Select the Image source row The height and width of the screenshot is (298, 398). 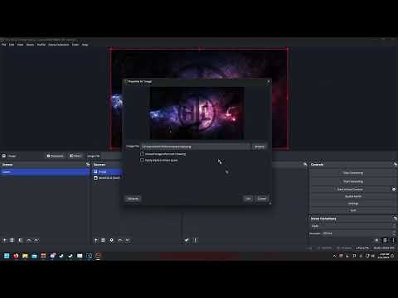[107, 171]
